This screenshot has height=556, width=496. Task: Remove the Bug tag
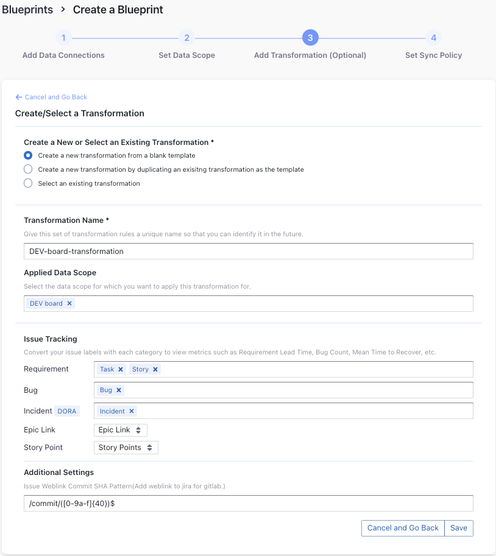pos(119,390)
